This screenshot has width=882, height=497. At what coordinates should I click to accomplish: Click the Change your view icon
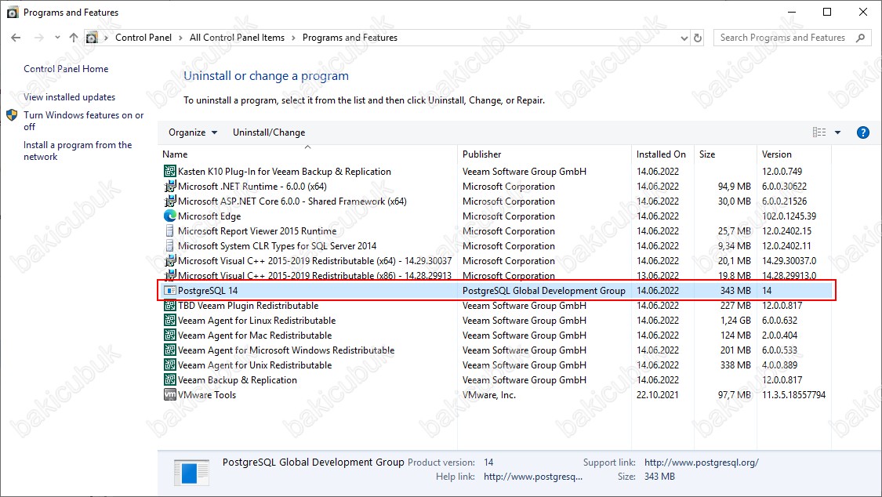819,132
